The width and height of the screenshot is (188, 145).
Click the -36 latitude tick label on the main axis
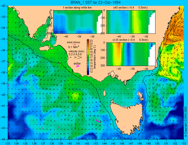(x=3, y=50)
